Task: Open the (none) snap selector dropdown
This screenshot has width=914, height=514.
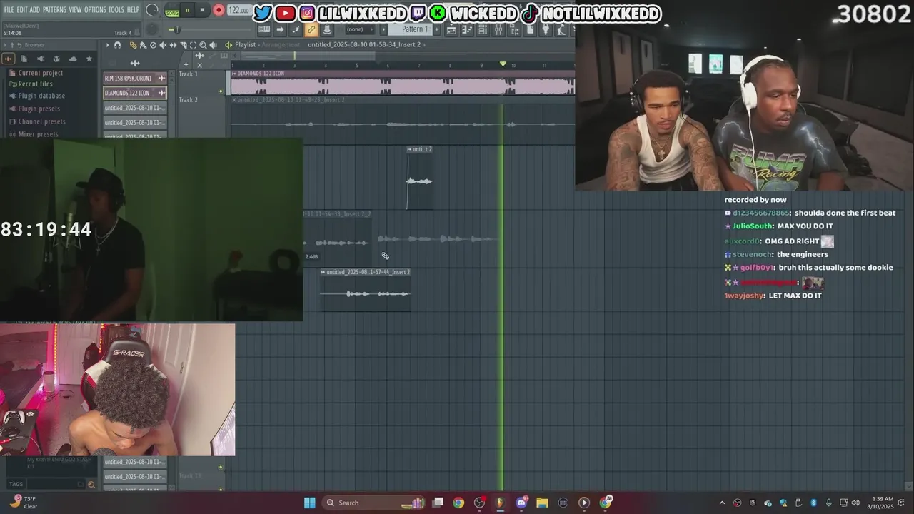Action: [x=361, y=29]
